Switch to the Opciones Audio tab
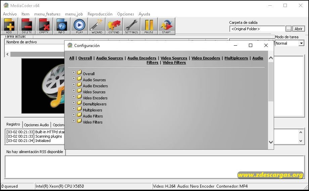Screen dimensions: 309x191 click(x=37, y=125)
